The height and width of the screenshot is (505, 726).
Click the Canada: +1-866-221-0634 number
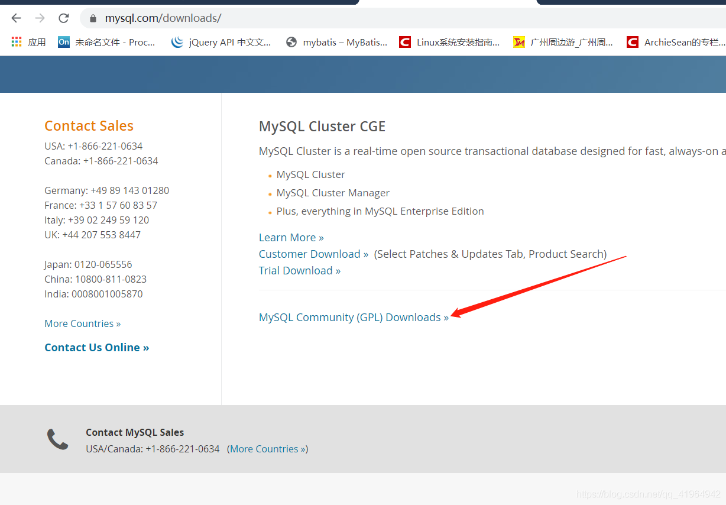pos(101,161)
